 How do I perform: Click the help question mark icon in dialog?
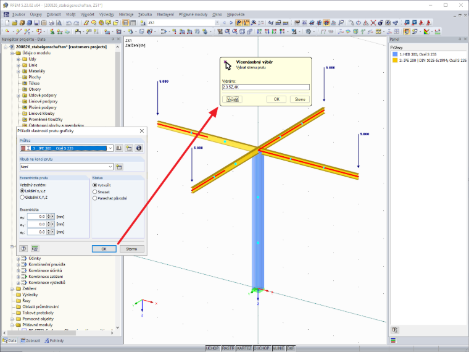(23, 248)
